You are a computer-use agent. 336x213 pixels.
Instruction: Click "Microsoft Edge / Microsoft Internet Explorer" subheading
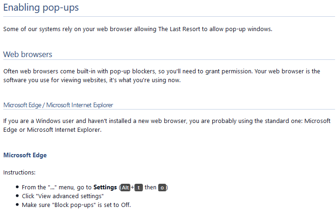point(58,105)
